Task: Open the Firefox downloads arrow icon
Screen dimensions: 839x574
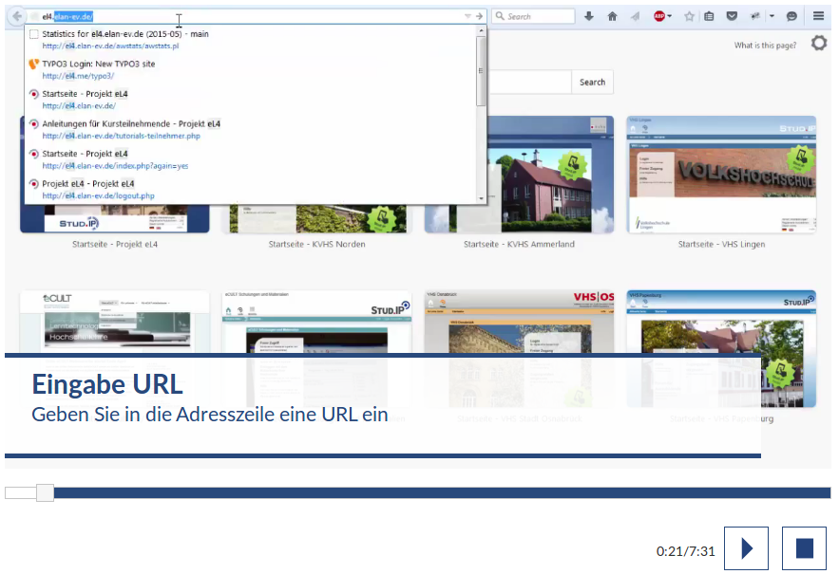Action: coord(589,16)
